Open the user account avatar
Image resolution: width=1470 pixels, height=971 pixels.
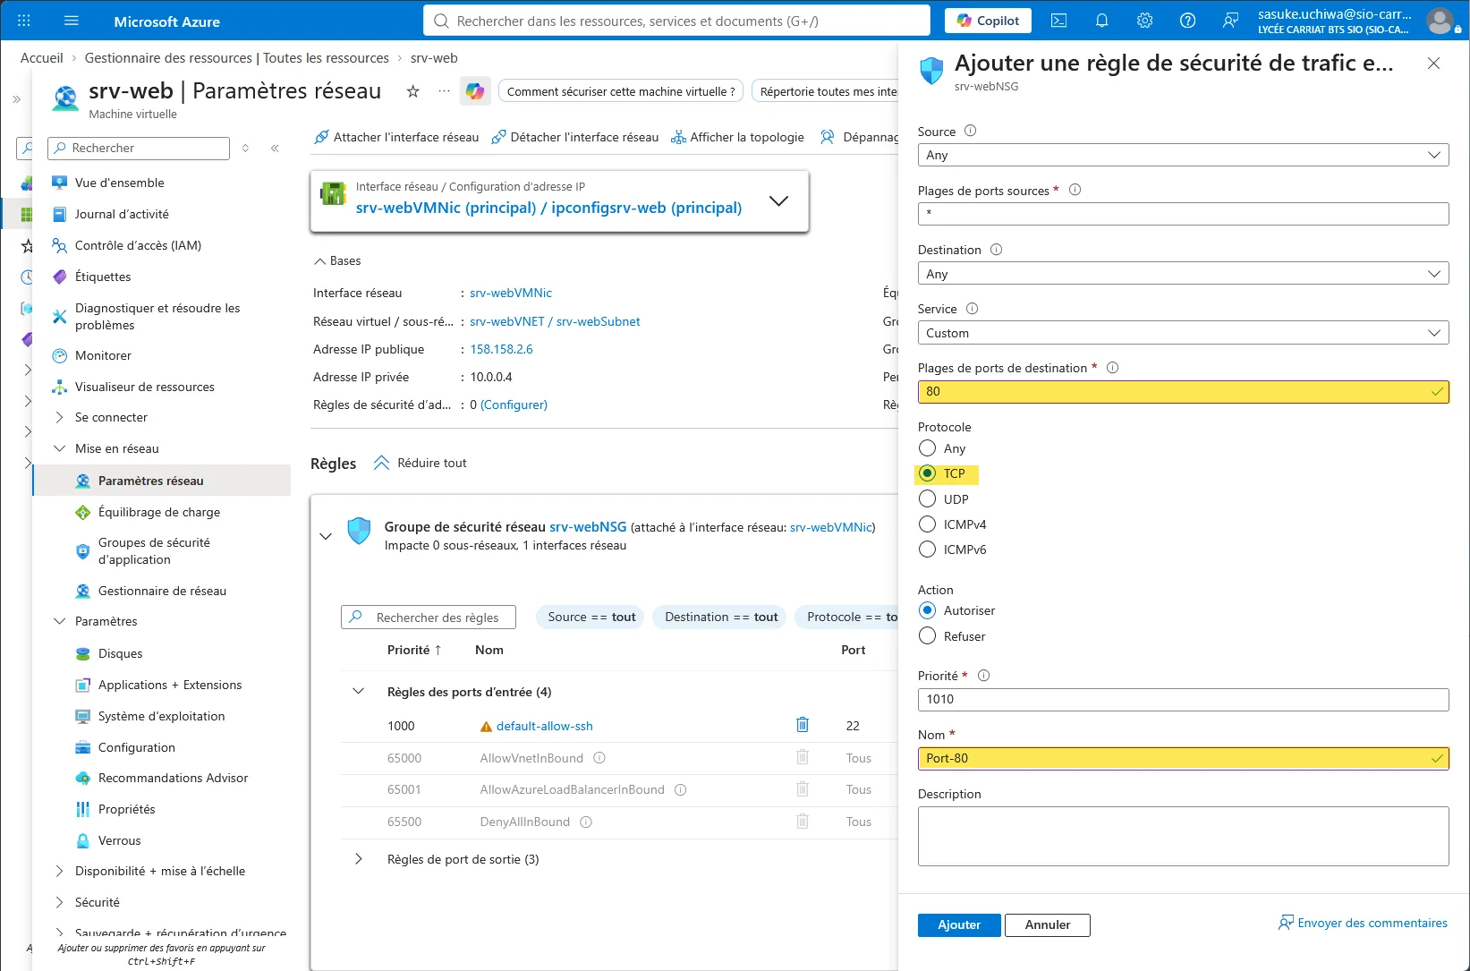point(1440,21)
